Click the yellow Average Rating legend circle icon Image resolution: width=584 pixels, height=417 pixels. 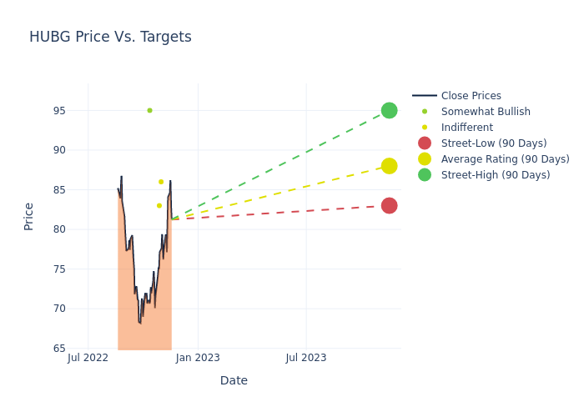pos(425,159)
